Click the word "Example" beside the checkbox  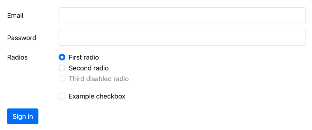tap(81, 96)
